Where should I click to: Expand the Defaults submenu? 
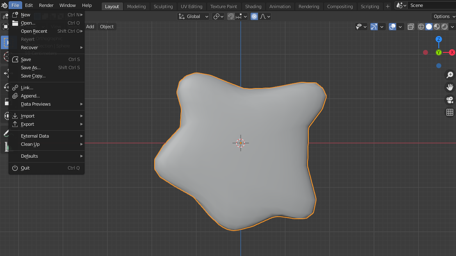(x=46, y=156)
